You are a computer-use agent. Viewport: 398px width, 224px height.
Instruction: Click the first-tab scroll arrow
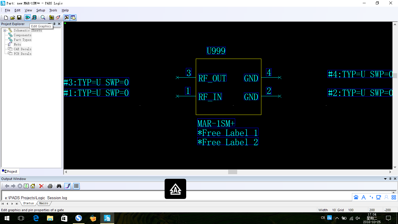pyautogui.click(x=3, y=204)
